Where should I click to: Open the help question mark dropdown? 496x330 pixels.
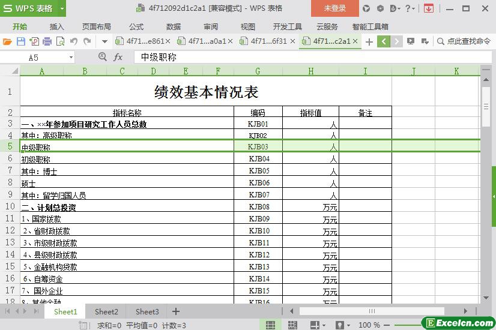(410, 8)
